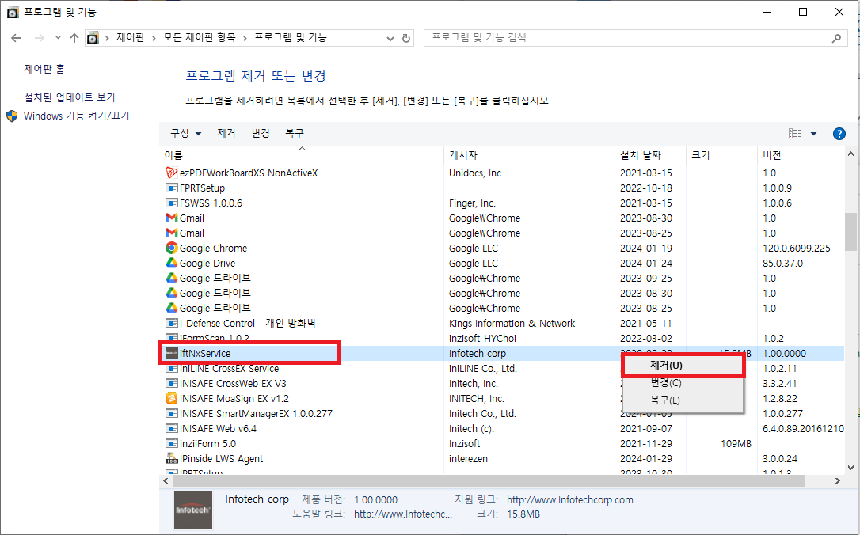The width and height of the screenshot is (860, 535).
Task: Select the Google Chrome program icon
Action: (170, 248)
